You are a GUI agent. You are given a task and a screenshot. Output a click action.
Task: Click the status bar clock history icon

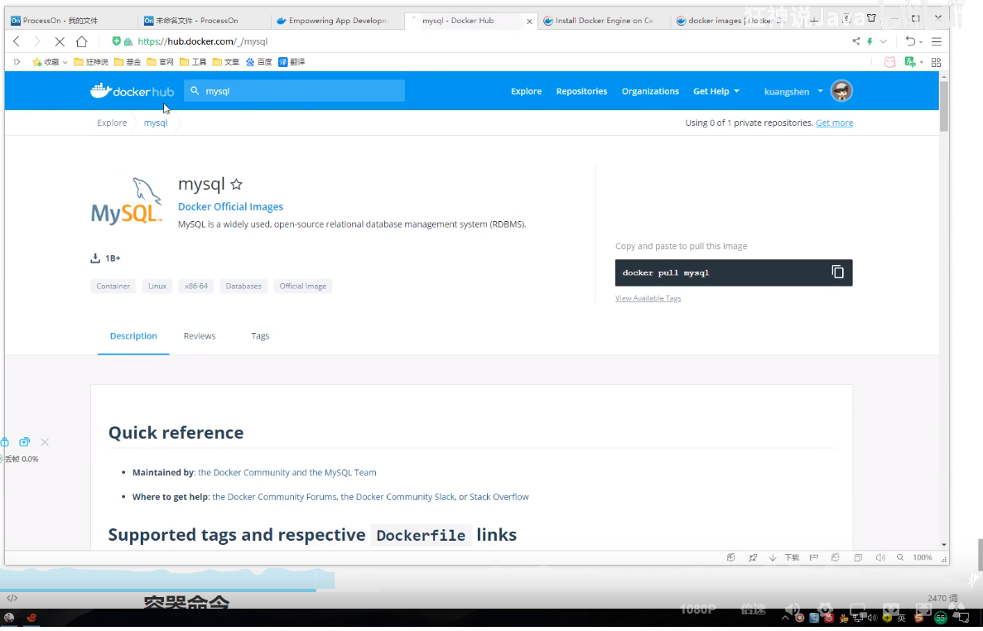tap(730, 557)
